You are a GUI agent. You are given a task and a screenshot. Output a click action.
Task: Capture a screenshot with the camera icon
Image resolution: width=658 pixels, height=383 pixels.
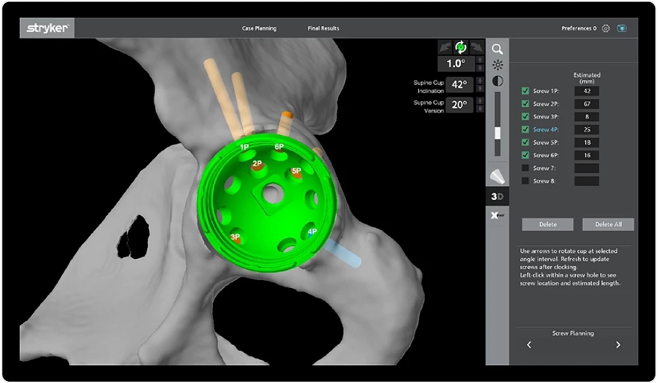tap(621, 28)
